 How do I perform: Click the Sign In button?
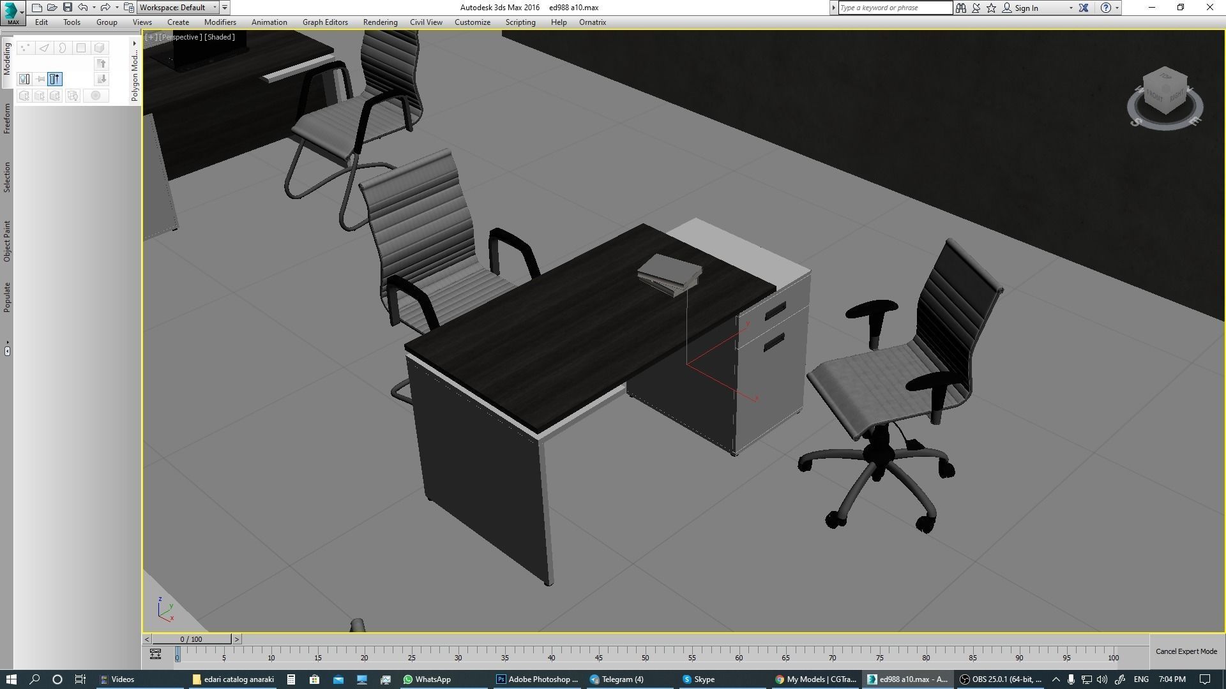(1020, 8)
